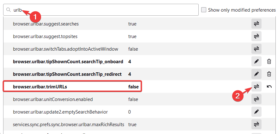Toggle browser.urlbar.suggest.searches preference value
The width and height of the screenshot is (277, 134).
pos(256,24)
